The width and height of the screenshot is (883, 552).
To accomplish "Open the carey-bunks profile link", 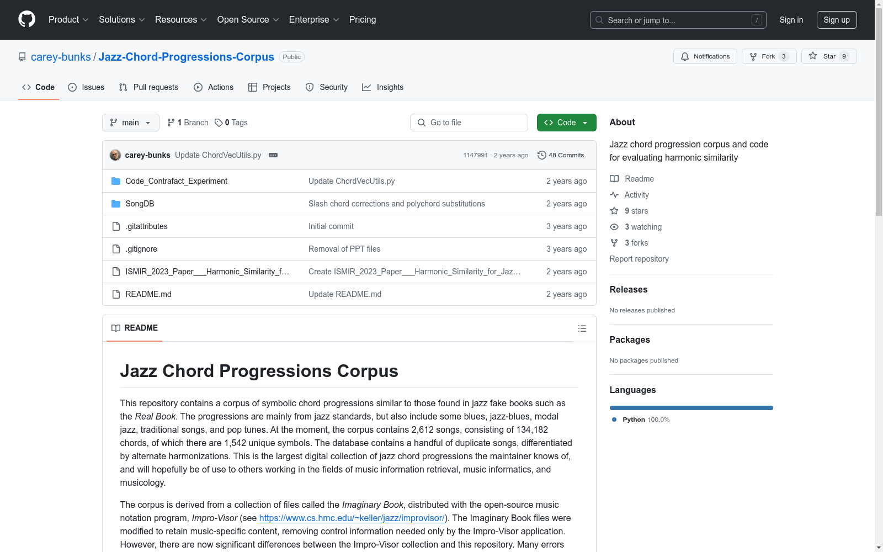I will tap(61, 57).
